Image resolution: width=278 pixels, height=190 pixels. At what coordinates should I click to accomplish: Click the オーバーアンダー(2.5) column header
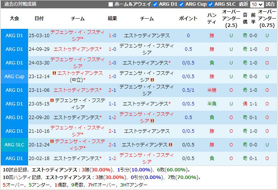pyautogui.click(x=231, y=19)
